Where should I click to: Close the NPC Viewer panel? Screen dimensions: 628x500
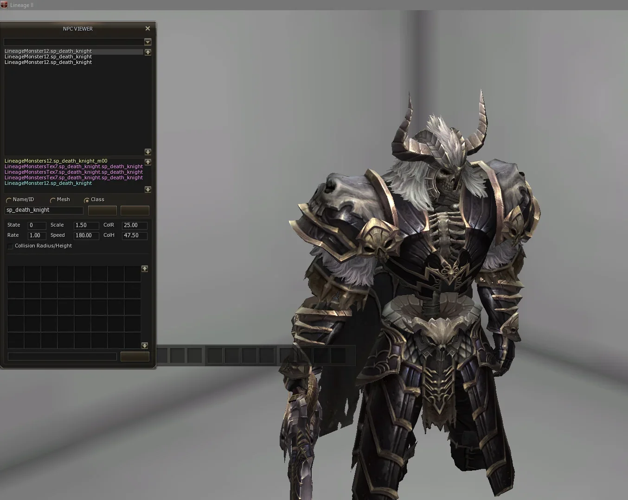click(x=147, y=28)
